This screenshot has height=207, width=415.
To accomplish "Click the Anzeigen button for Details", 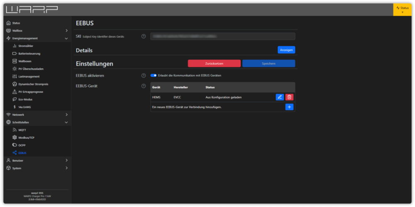I will (286, 50).
